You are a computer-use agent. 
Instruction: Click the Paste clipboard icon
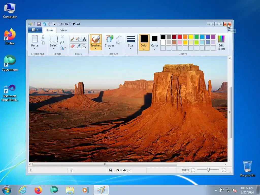point(35,39)
